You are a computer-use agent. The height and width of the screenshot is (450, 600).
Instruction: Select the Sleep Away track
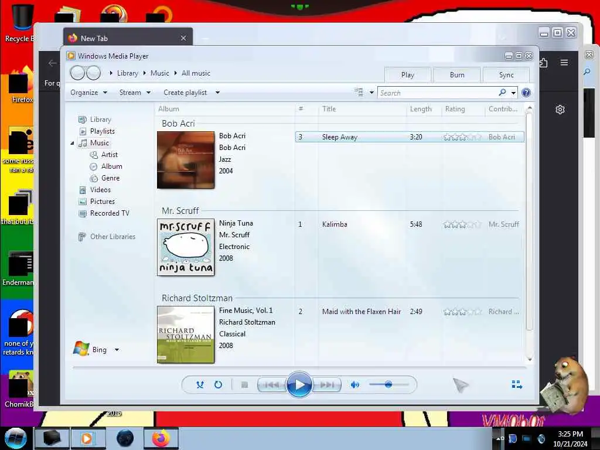point(410,137)
